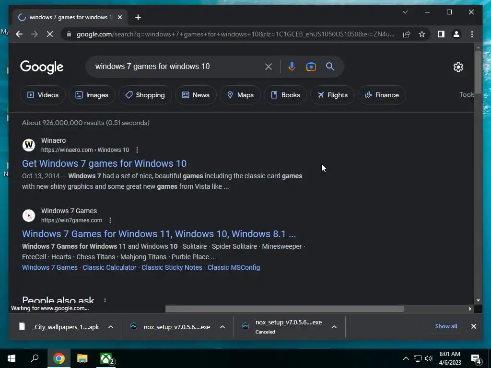Open Chrome side panel

441,34
